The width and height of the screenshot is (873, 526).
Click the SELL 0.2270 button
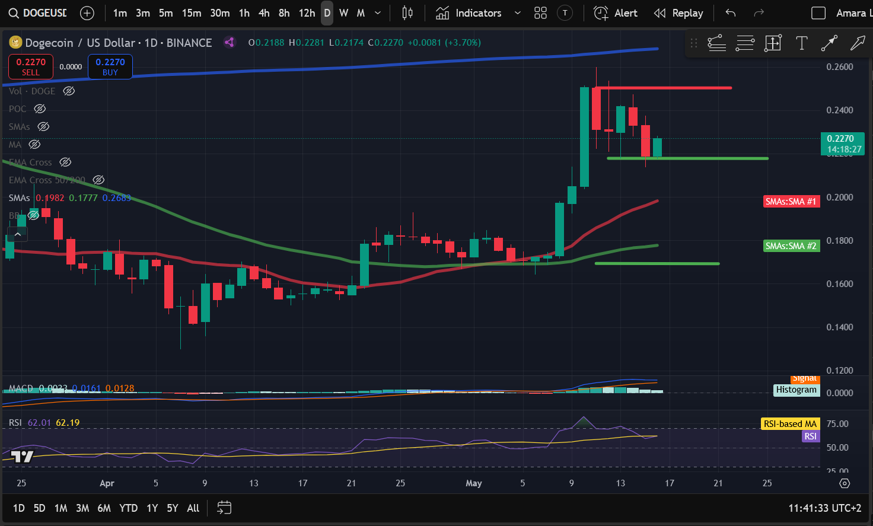click(x=31, y=66)
